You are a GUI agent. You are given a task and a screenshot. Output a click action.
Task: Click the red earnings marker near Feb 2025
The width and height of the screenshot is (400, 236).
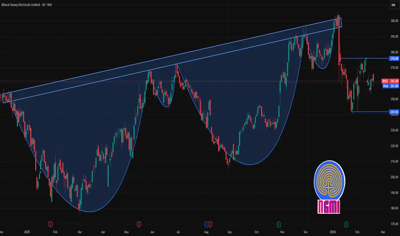pos(51,224)
